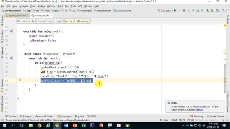Select the ThreadClass structure breadcrumb

pos(45,21)
